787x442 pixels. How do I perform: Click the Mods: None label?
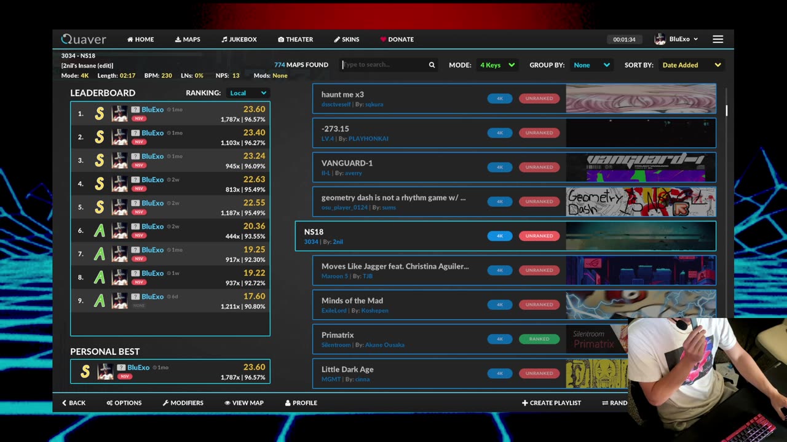(271, 76)
